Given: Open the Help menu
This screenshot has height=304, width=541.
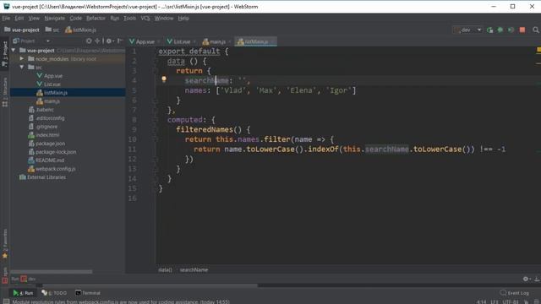Looking at the screenshot, I should pos(183,19).
